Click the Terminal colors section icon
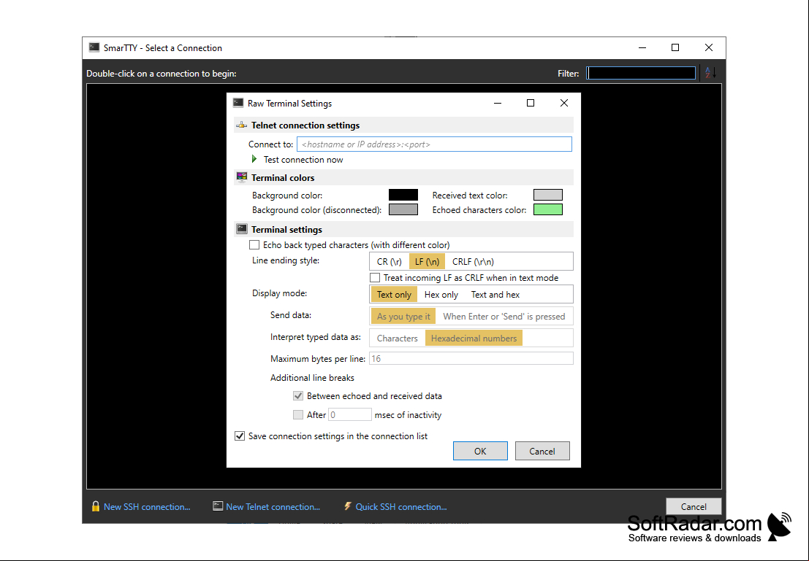The image size is (809, 561). tap(241, 177)
